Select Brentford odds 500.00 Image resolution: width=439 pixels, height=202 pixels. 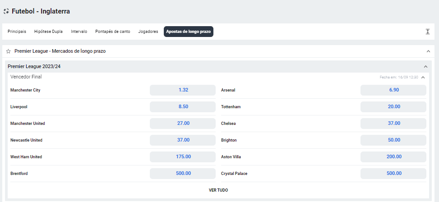point(183,174)
